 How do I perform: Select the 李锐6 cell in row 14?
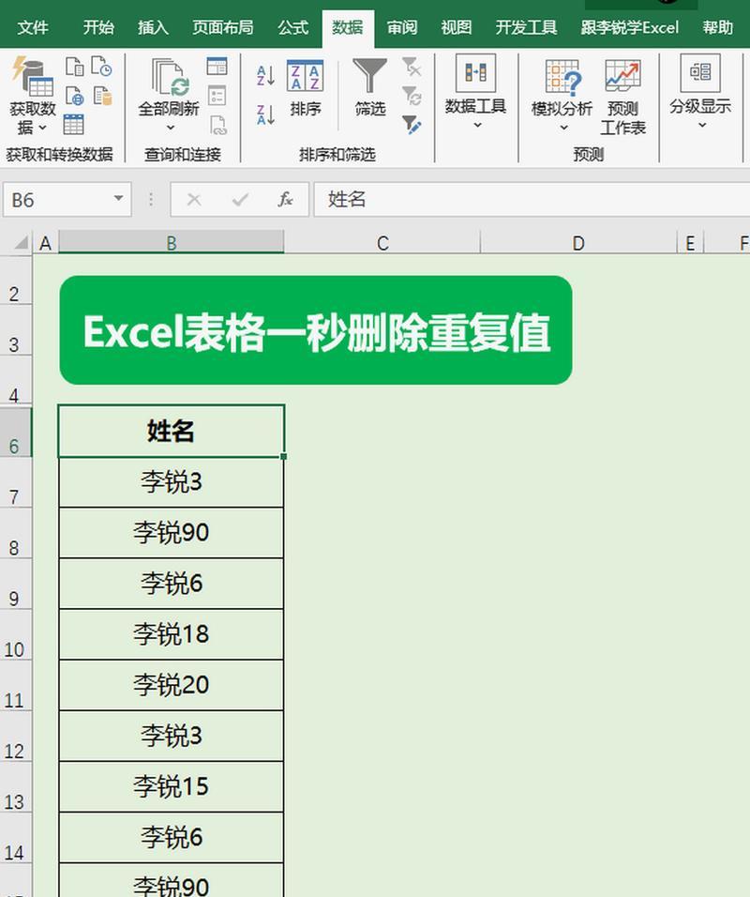pos(171,838)
